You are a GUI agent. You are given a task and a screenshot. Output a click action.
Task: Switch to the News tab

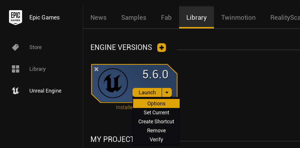(99, 17)
